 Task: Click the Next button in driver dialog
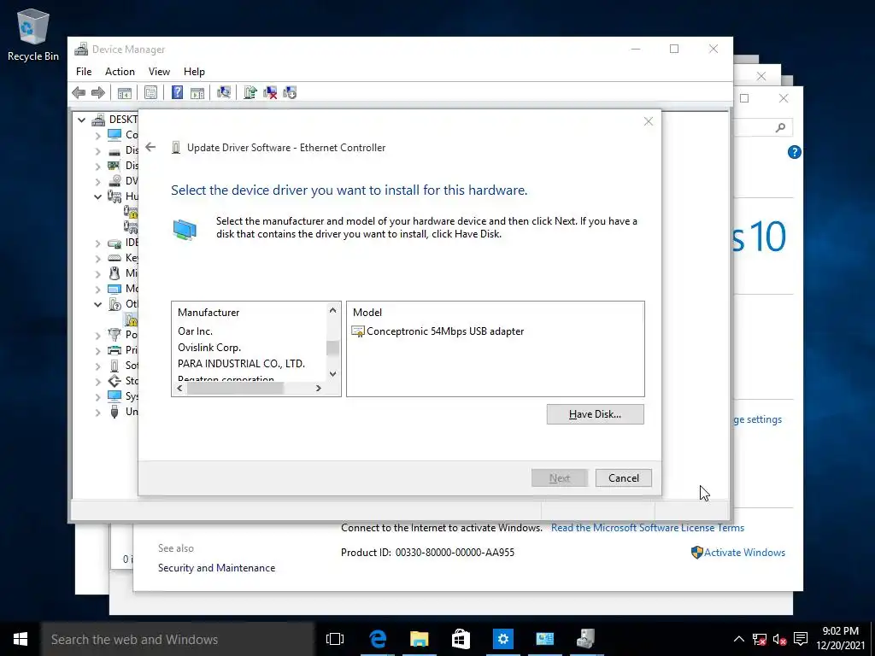559,478
